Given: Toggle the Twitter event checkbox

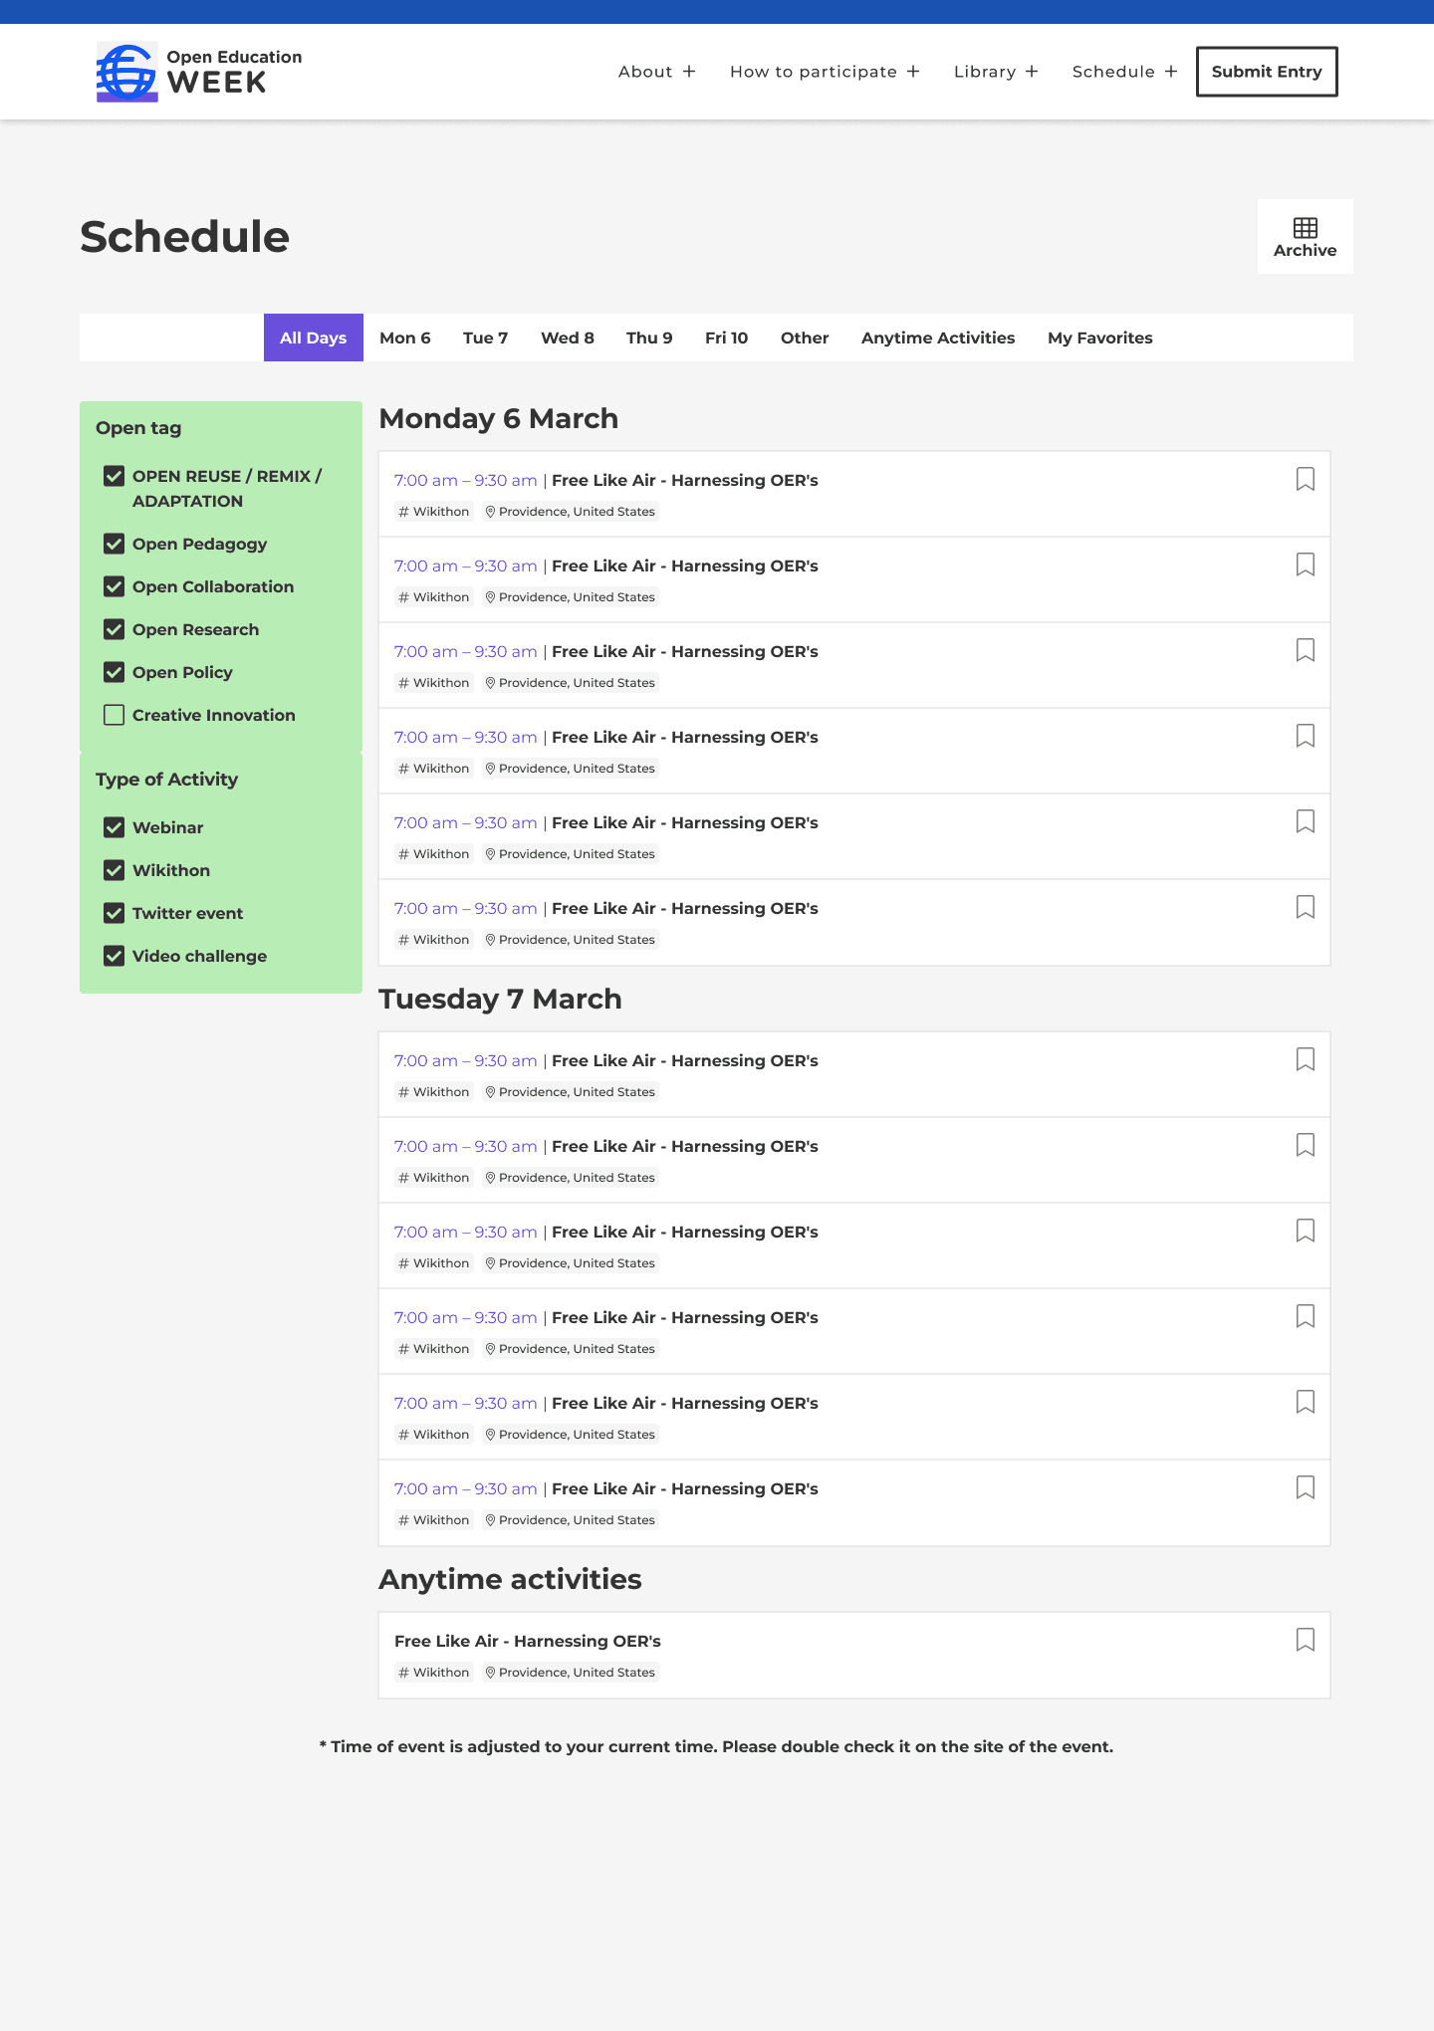Looking at the screenshot, I should pyautogui.click(x=115, y=913).
